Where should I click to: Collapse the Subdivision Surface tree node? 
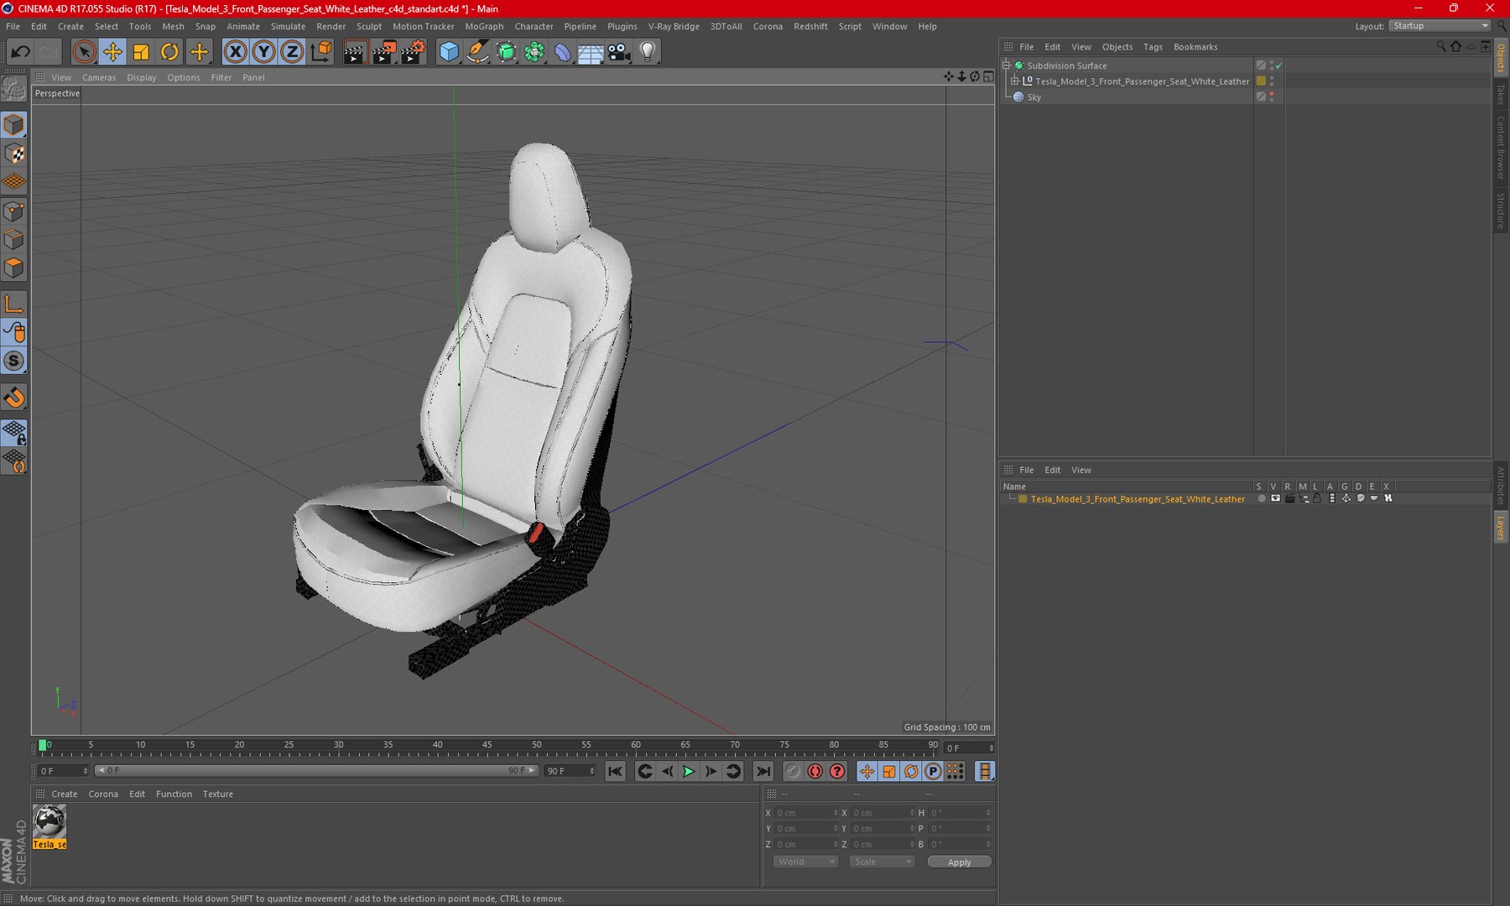point(1006,65)
